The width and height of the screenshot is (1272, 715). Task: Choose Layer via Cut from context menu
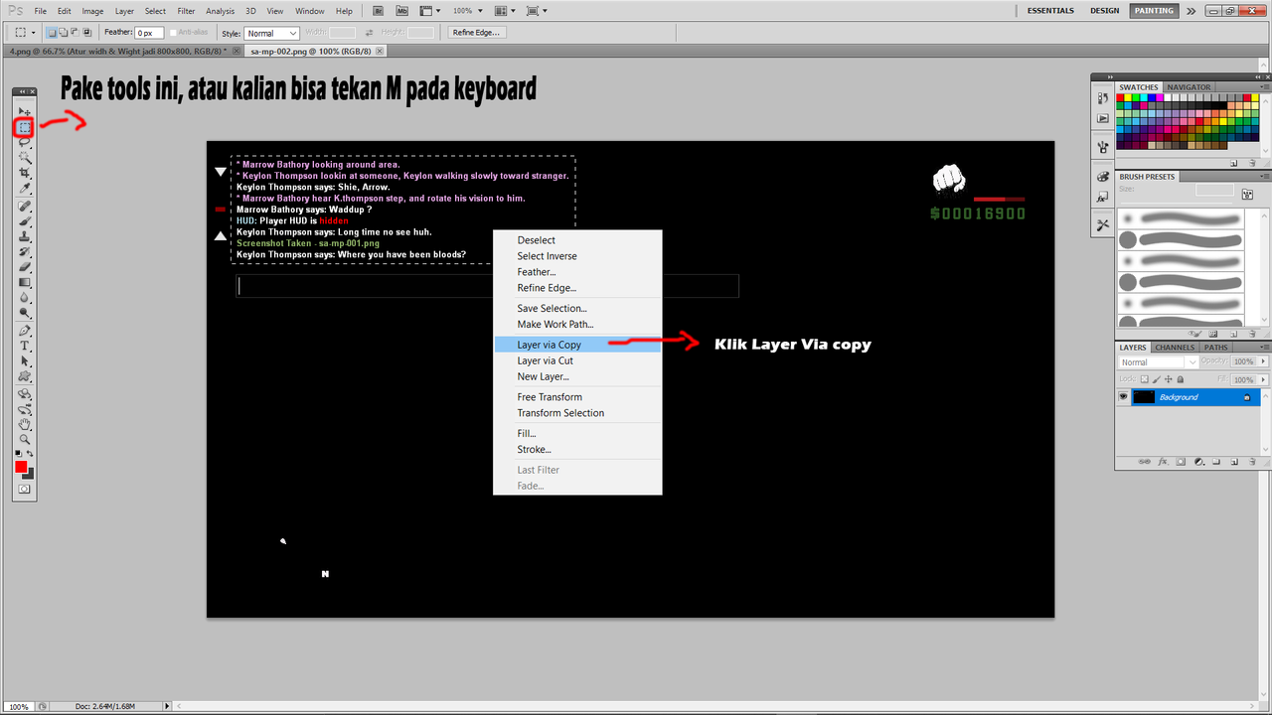tap(577, 360)
